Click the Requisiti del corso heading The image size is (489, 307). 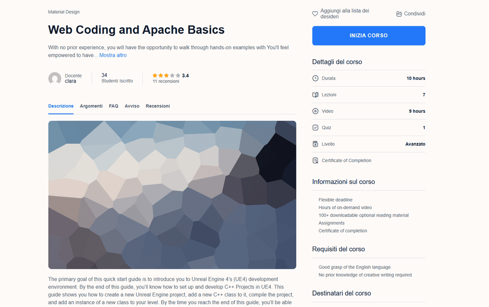point(339,249)
